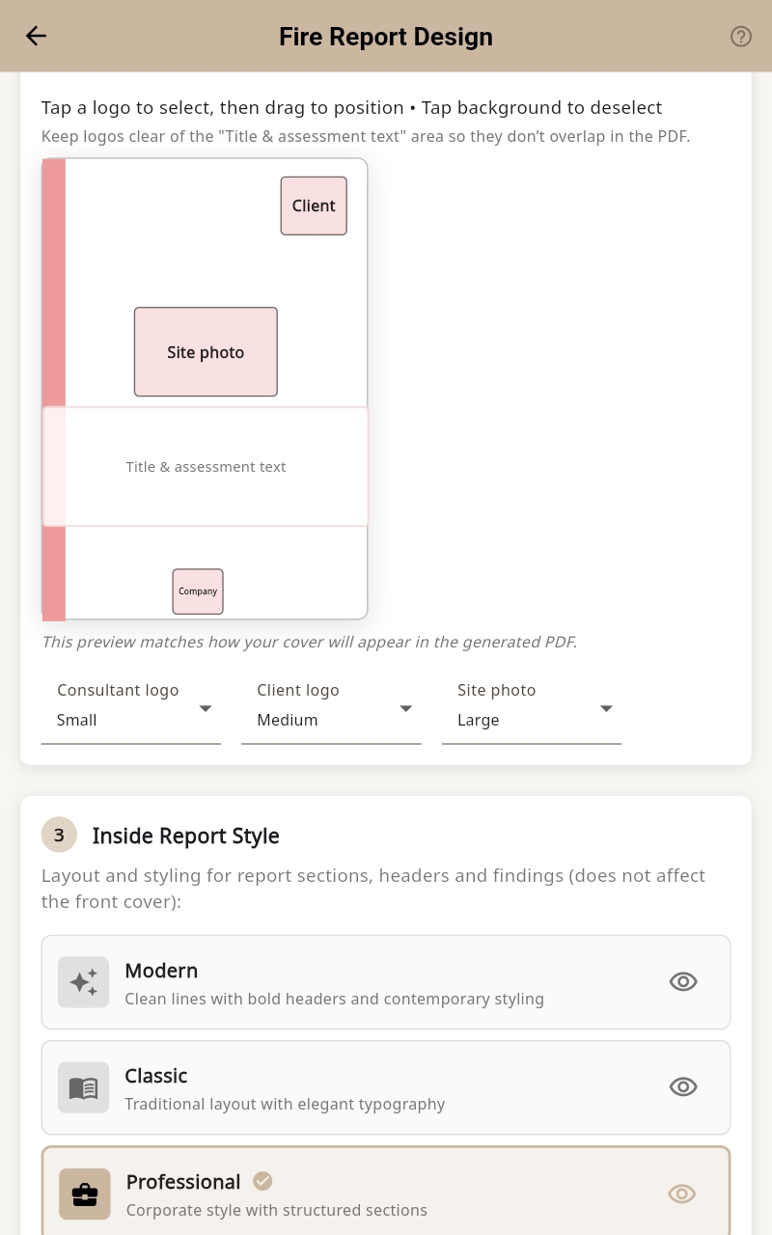Select the Site photo box in preview
Viewport: 772px width, 1235px height.
pyautogui.click(x=206, y=352)
